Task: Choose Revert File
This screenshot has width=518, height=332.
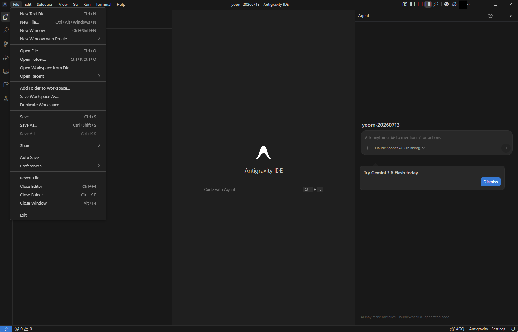Action: pos(58,178)
